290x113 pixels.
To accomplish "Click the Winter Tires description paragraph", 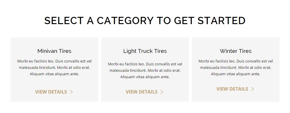I will [236, 67].
